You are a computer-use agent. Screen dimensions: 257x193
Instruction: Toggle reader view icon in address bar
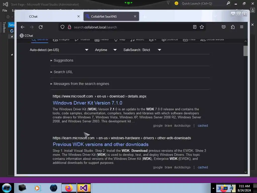[195, 27]
